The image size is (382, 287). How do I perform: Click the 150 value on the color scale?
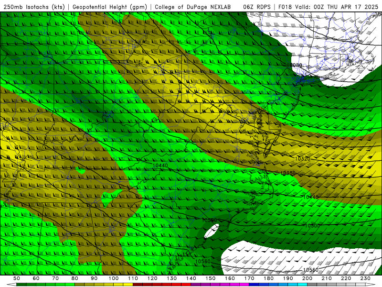(211, 278)
